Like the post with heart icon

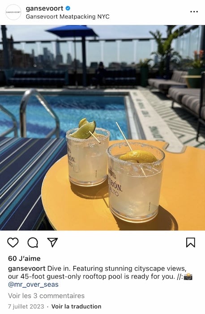(13, 243)
